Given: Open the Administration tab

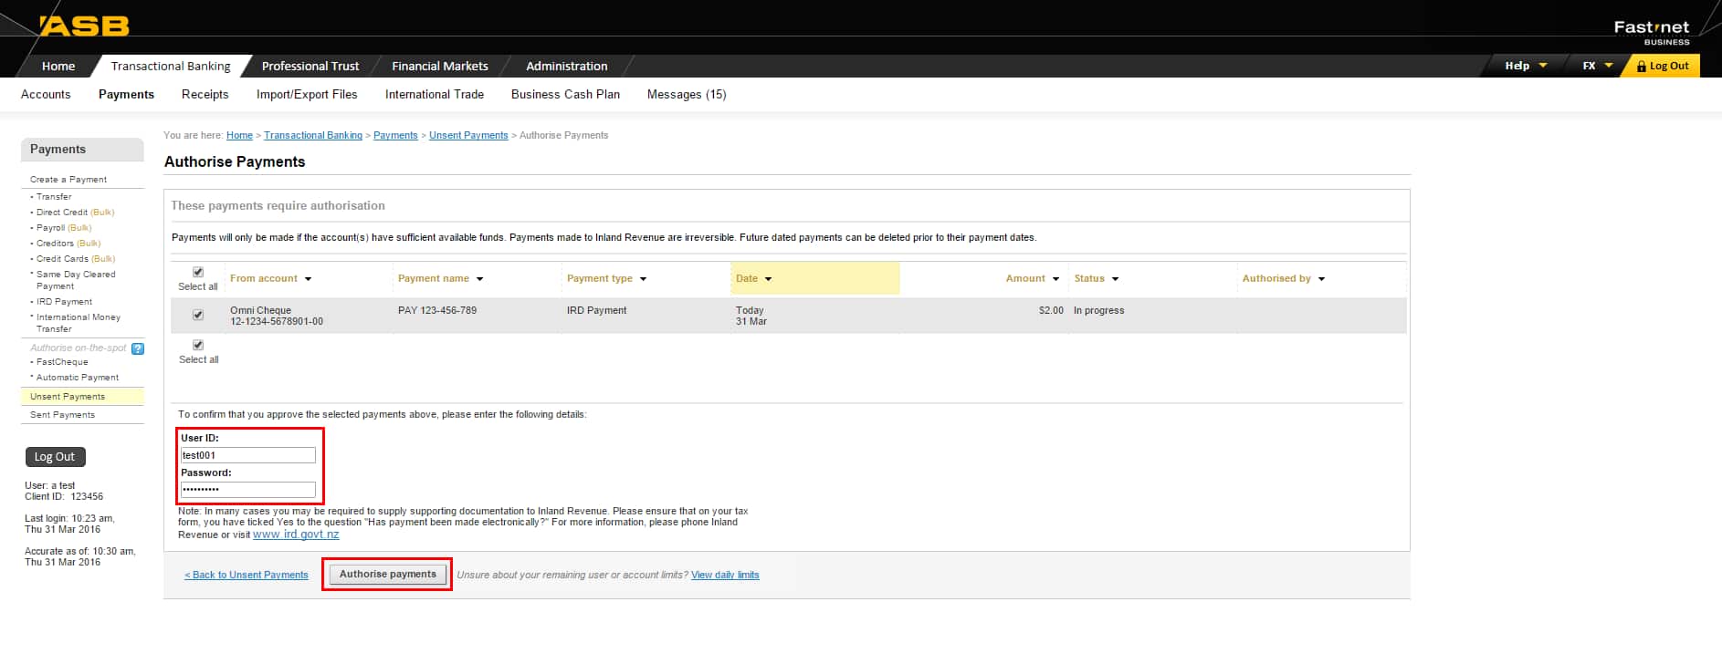Looking at the screenshot, I should click(x=566, y=66).
